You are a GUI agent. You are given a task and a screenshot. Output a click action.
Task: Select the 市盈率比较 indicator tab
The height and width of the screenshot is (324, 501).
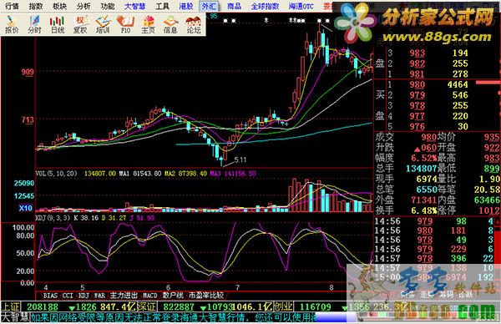(206, 296)
